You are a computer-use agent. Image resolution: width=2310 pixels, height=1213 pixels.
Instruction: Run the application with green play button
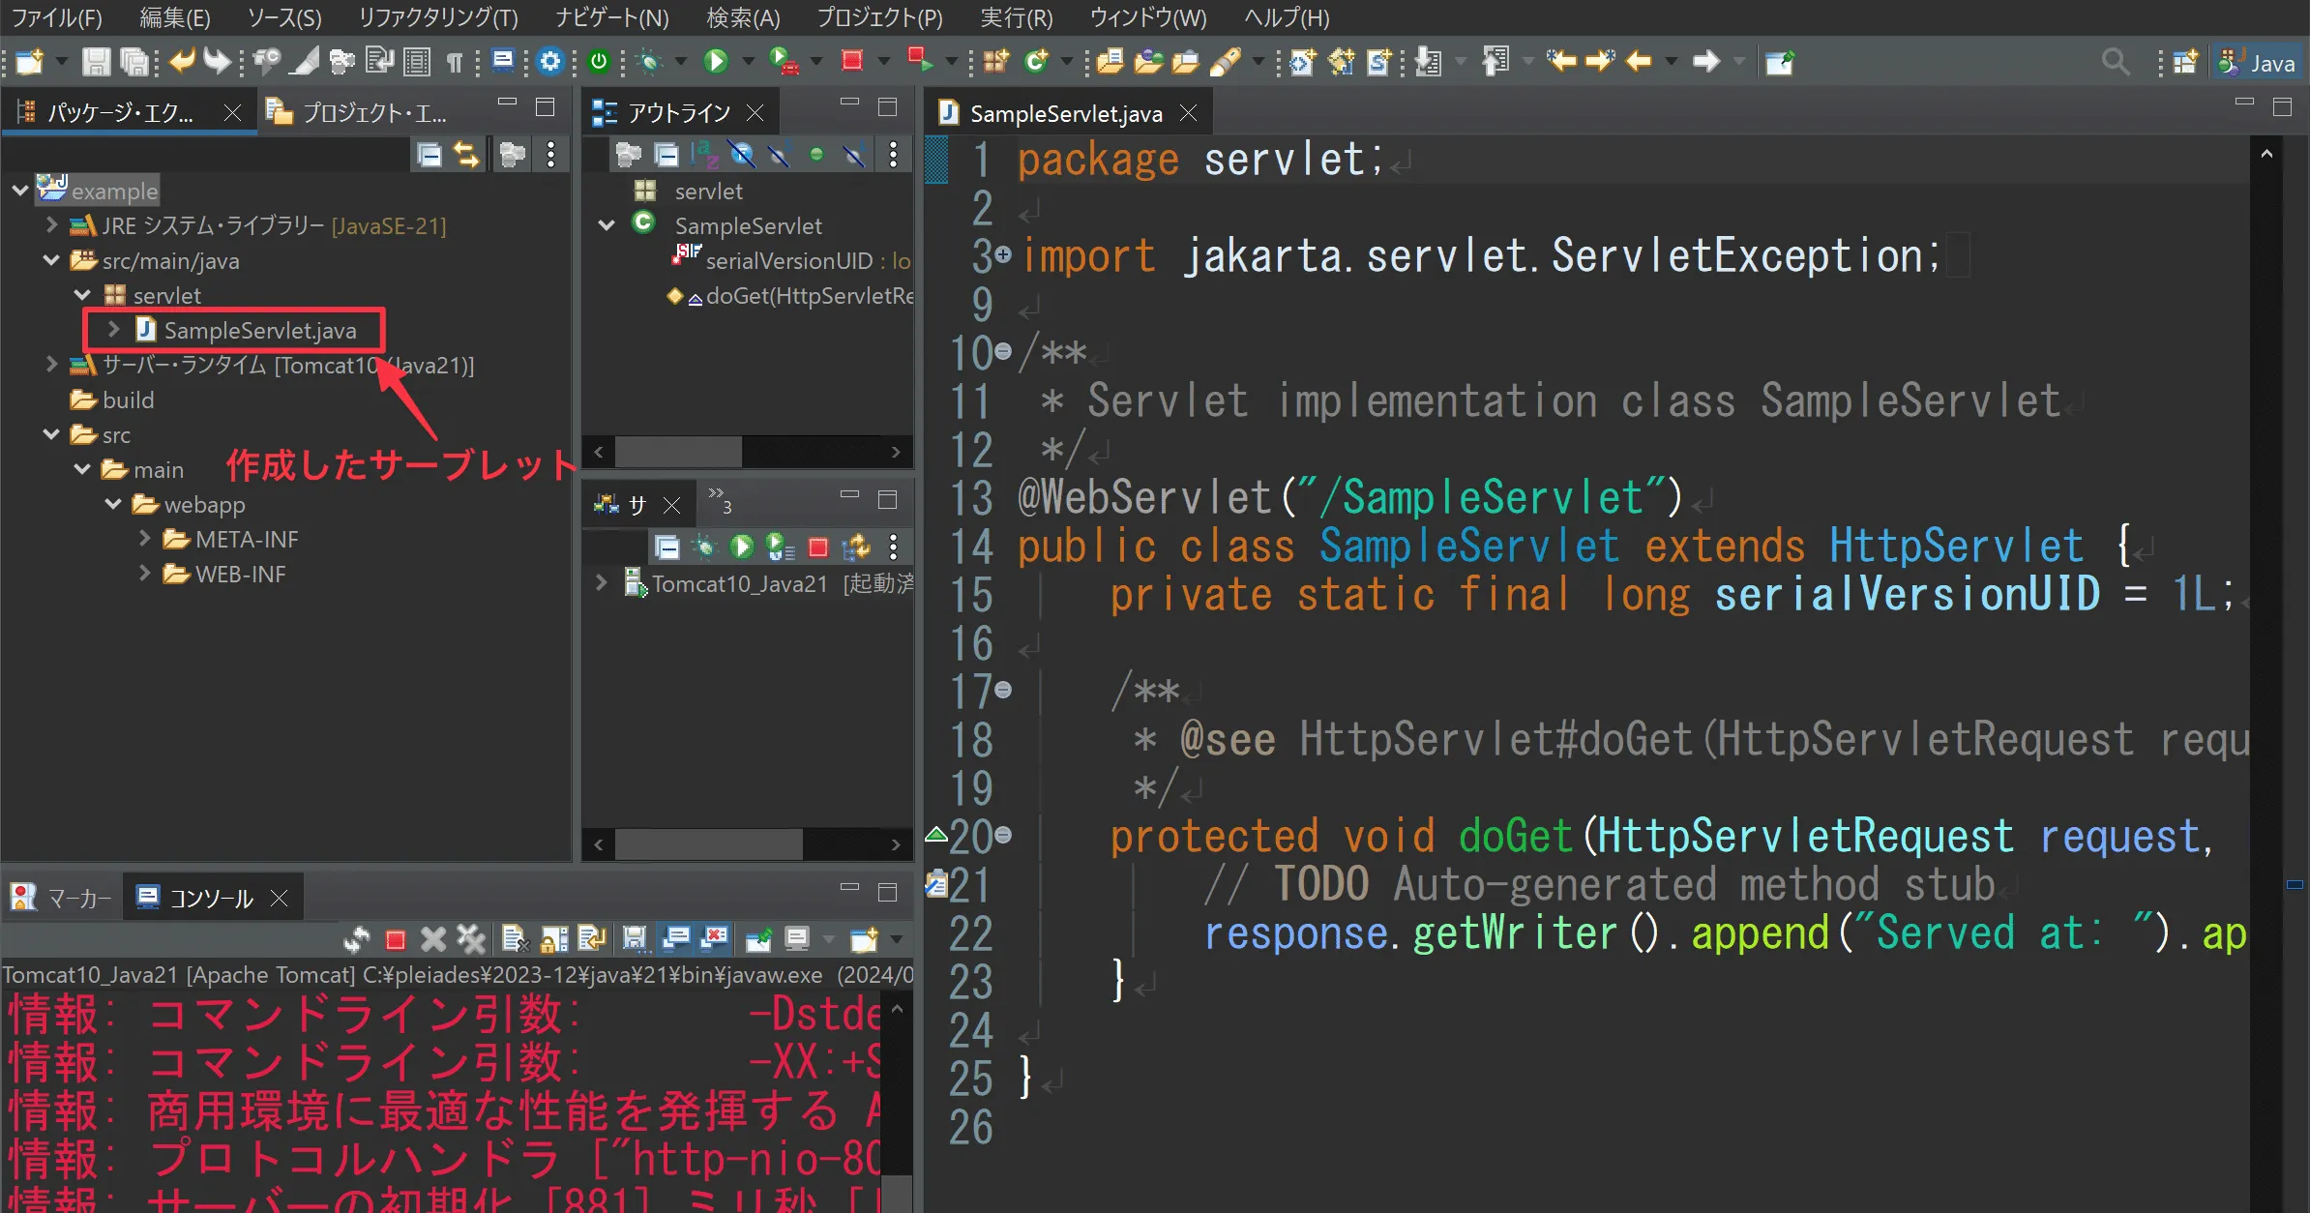716,62
